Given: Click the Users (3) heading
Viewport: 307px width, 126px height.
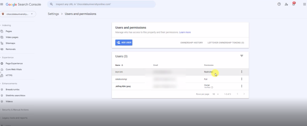Looking at the screenshot, I should pyautogui.click(x=121, y=56).
